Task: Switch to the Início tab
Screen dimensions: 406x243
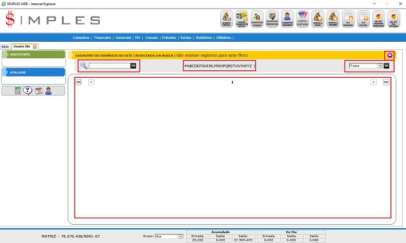Action: (x=5, y=46)
